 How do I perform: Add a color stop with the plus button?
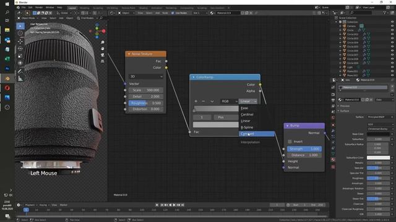coord(196,101)
